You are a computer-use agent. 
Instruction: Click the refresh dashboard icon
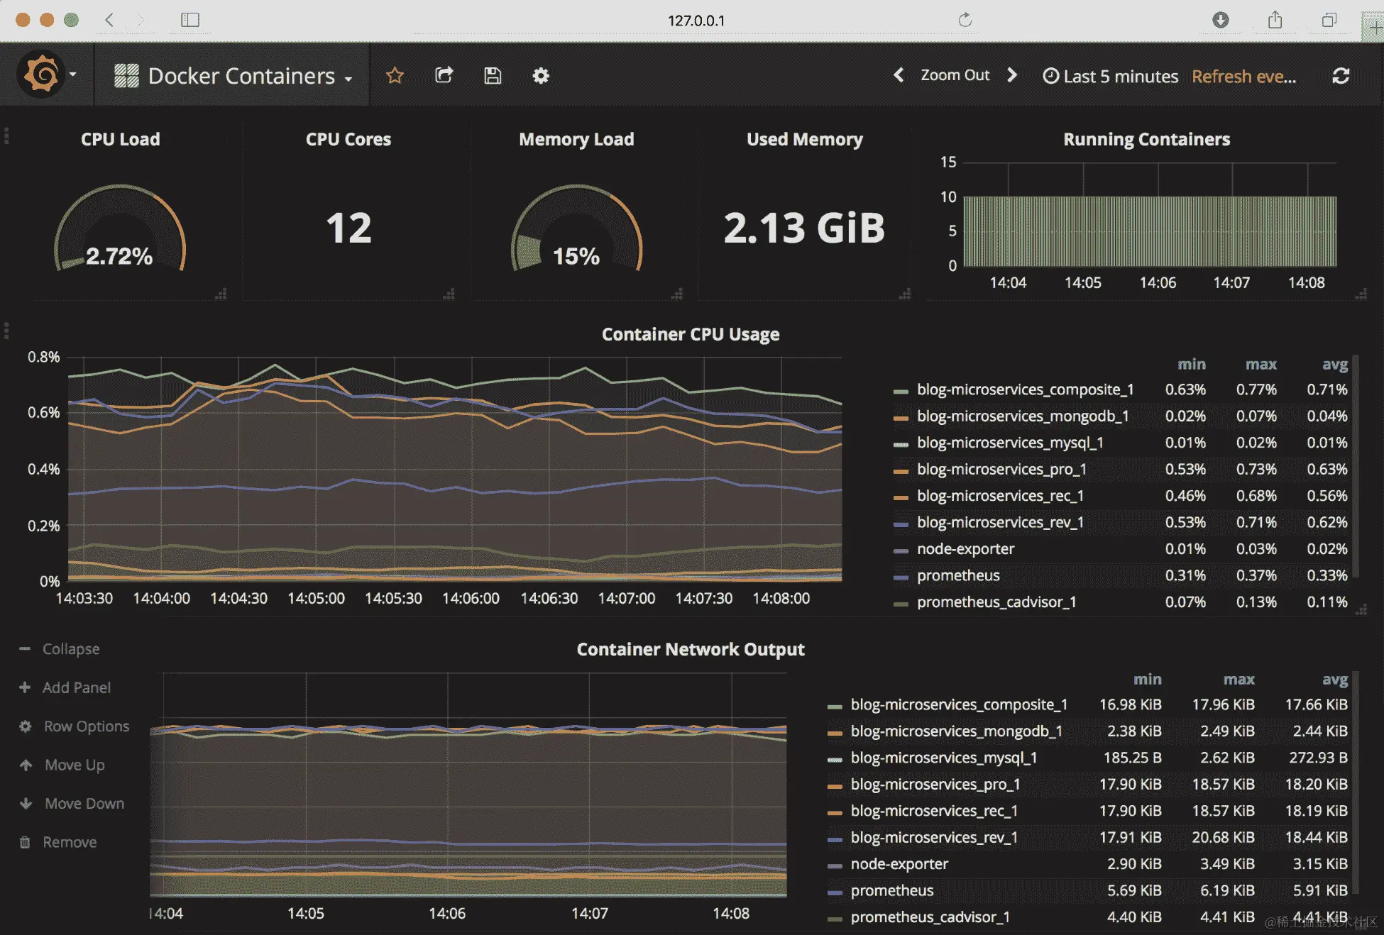coord(1340,76)
